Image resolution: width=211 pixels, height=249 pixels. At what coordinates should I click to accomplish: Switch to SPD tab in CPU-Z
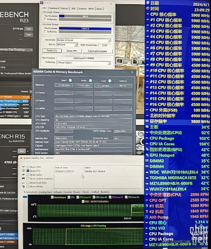pyautogui.click(x=73, y=8)
